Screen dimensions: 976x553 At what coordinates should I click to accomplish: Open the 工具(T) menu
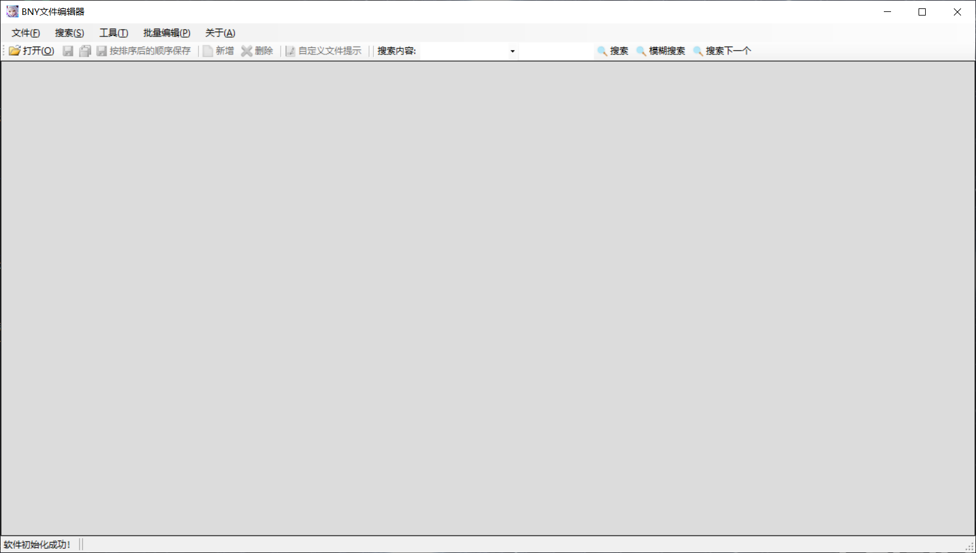[x=114, y=33]
